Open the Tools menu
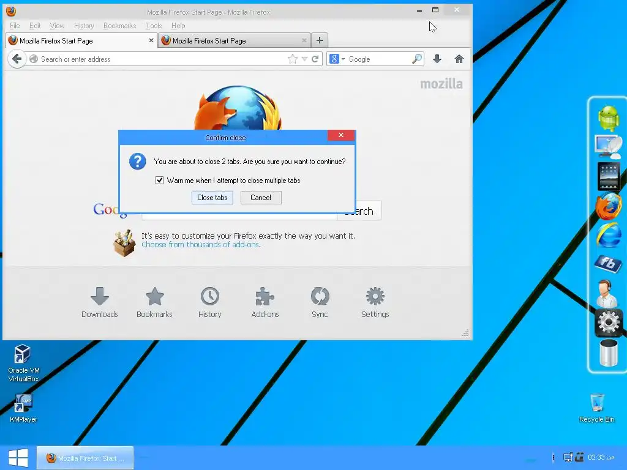Image resolution: width=627 pixels, height=470 pixels. (x=154, y=26)
